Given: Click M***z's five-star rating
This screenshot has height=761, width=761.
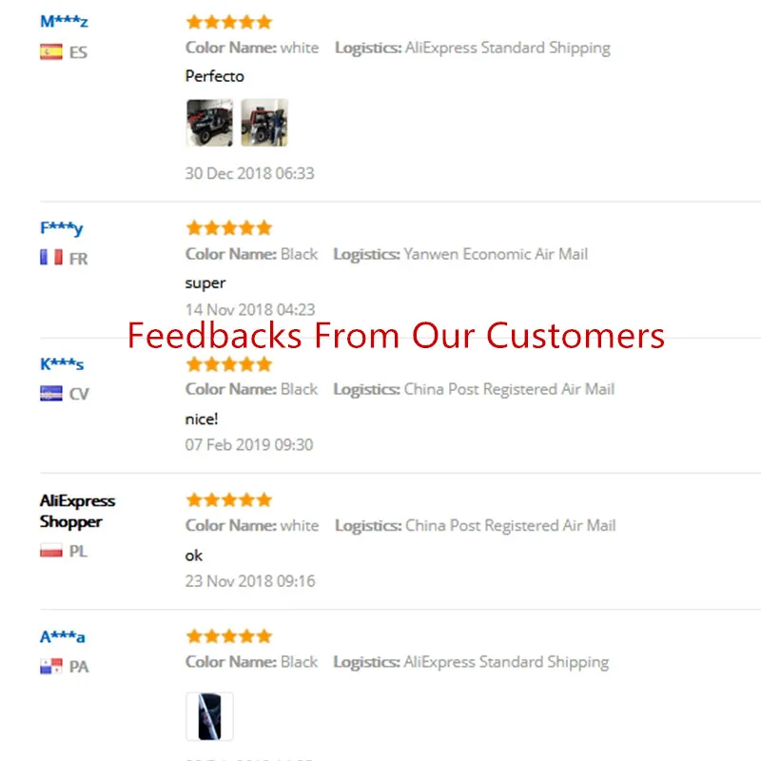Looking at the screenshot, I should coord(228,22).
